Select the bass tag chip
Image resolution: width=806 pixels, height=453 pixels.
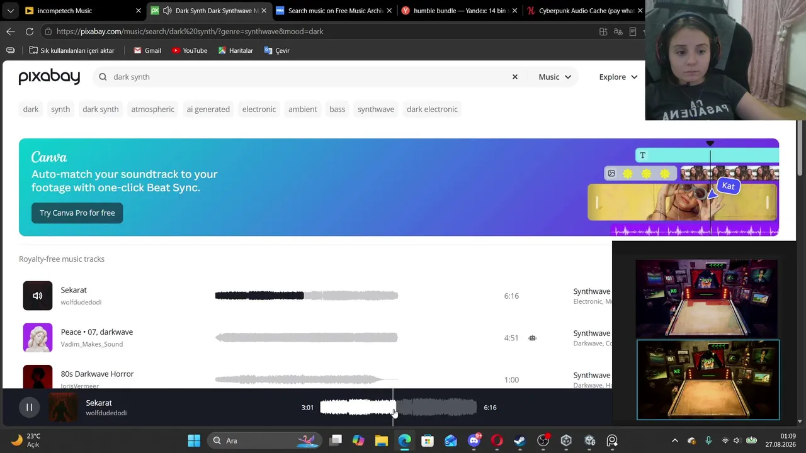pos(338,109)
